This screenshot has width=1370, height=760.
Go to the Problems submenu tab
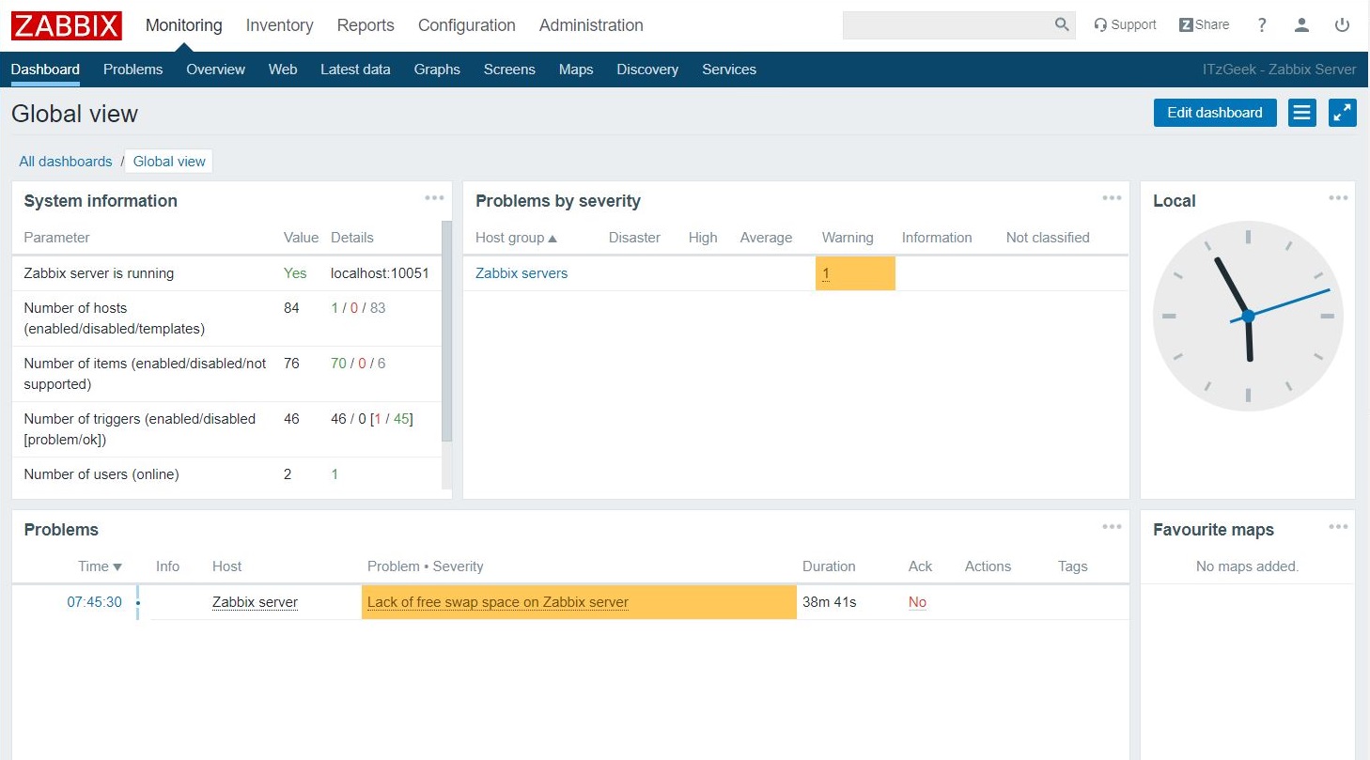click(132, 70)
